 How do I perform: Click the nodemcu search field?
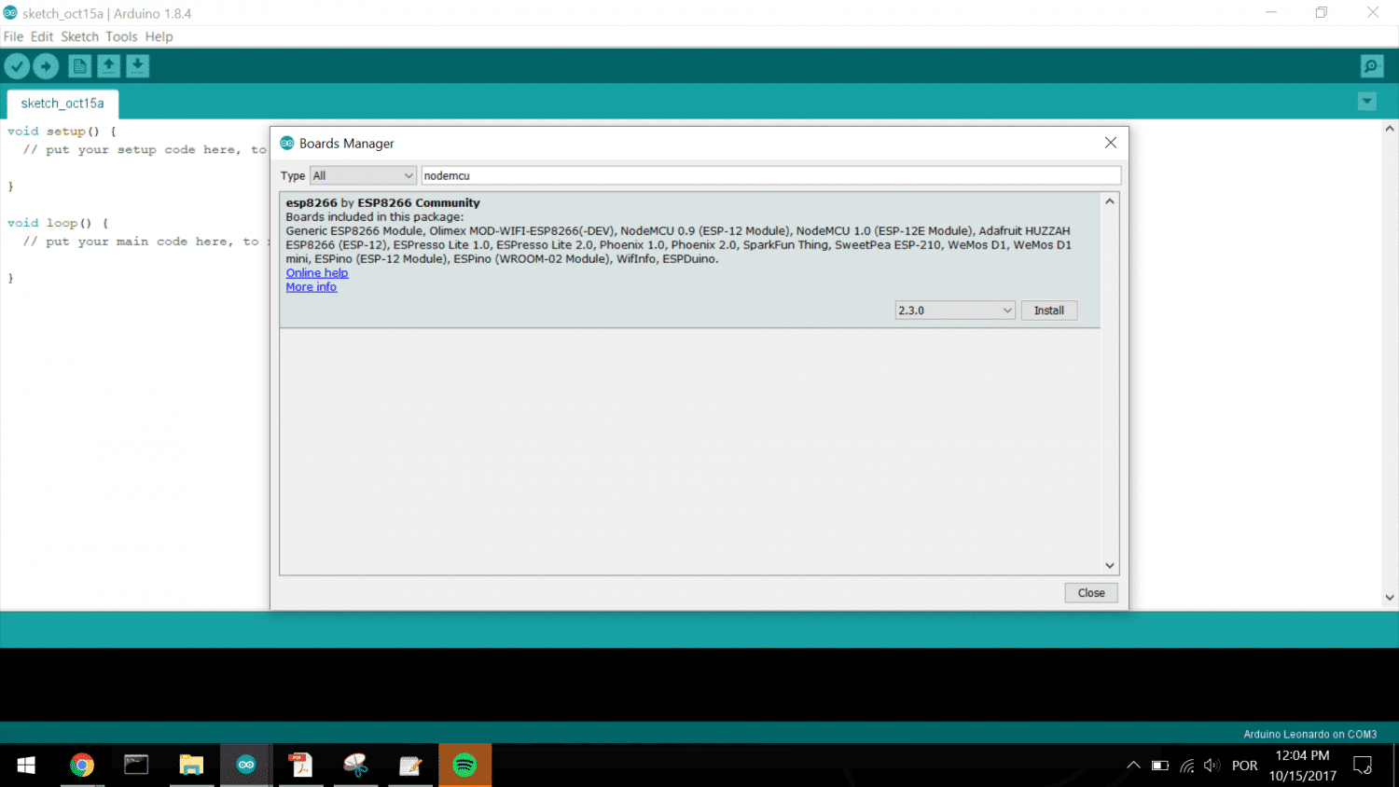coord(769,175)
